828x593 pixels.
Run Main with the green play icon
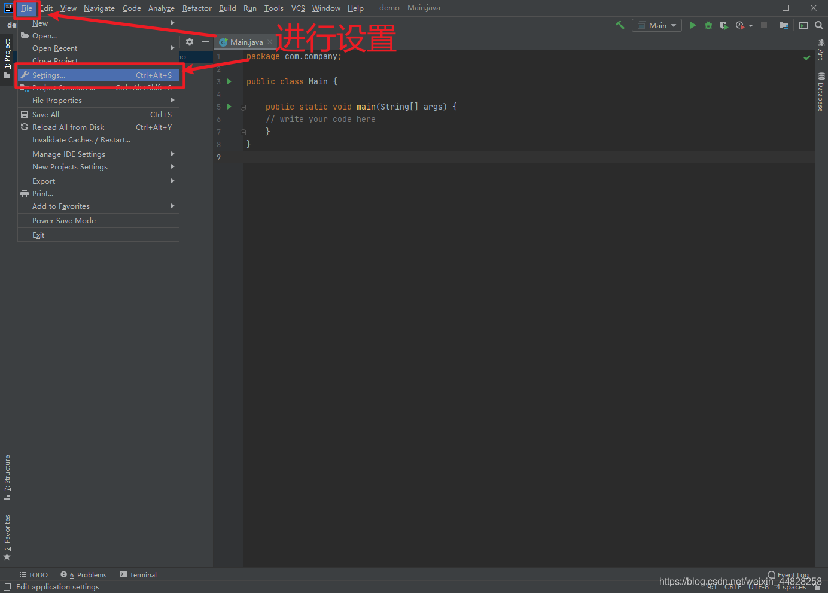(x=693, y=25)
